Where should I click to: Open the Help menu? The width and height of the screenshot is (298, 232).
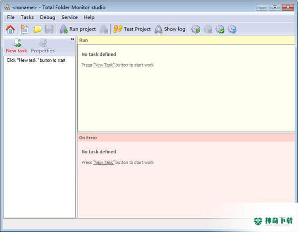(x=89, y=17)
